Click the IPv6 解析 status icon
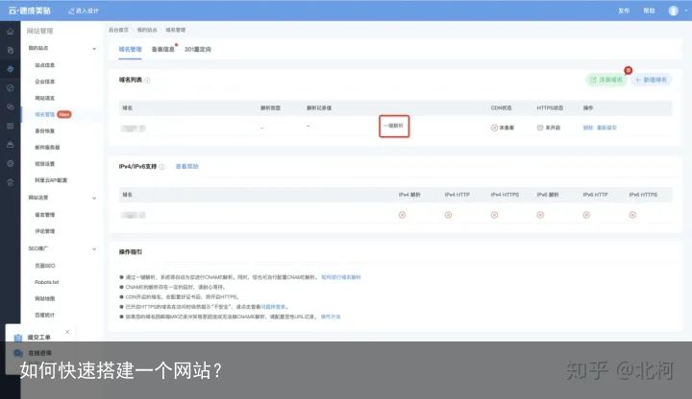692x399 pixels. 540,215
